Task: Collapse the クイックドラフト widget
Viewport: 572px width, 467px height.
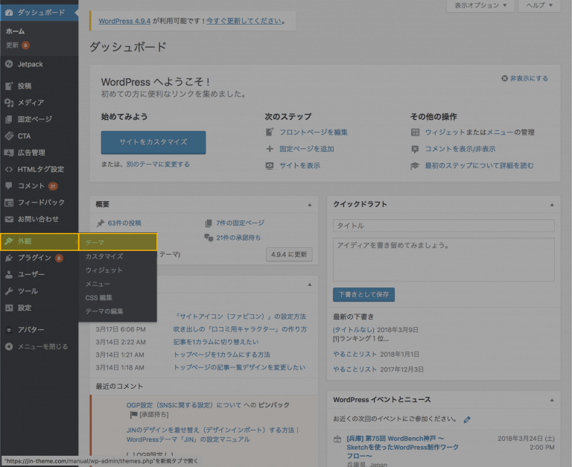Action: pyautogui.click(x=552, y=205)
